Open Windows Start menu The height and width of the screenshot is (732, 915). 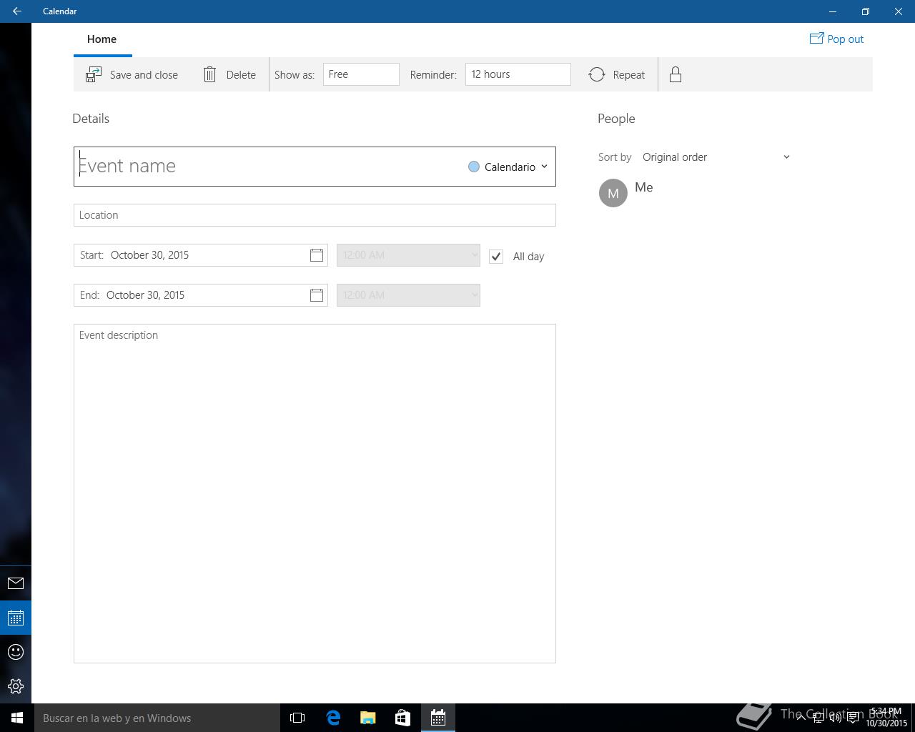pyautogui.click(x=17, y=718)
